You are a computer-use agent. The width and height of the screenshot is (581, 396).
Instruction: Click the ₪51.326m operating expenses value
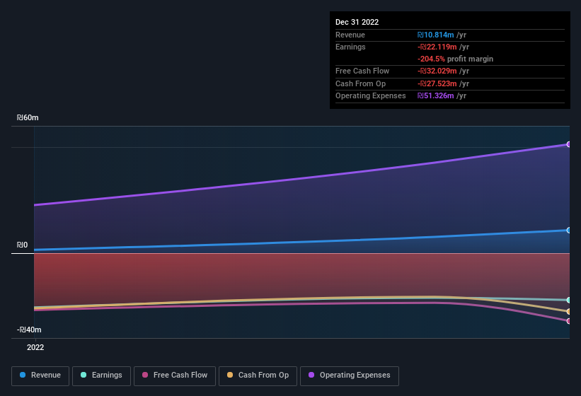tap(435, 96)
